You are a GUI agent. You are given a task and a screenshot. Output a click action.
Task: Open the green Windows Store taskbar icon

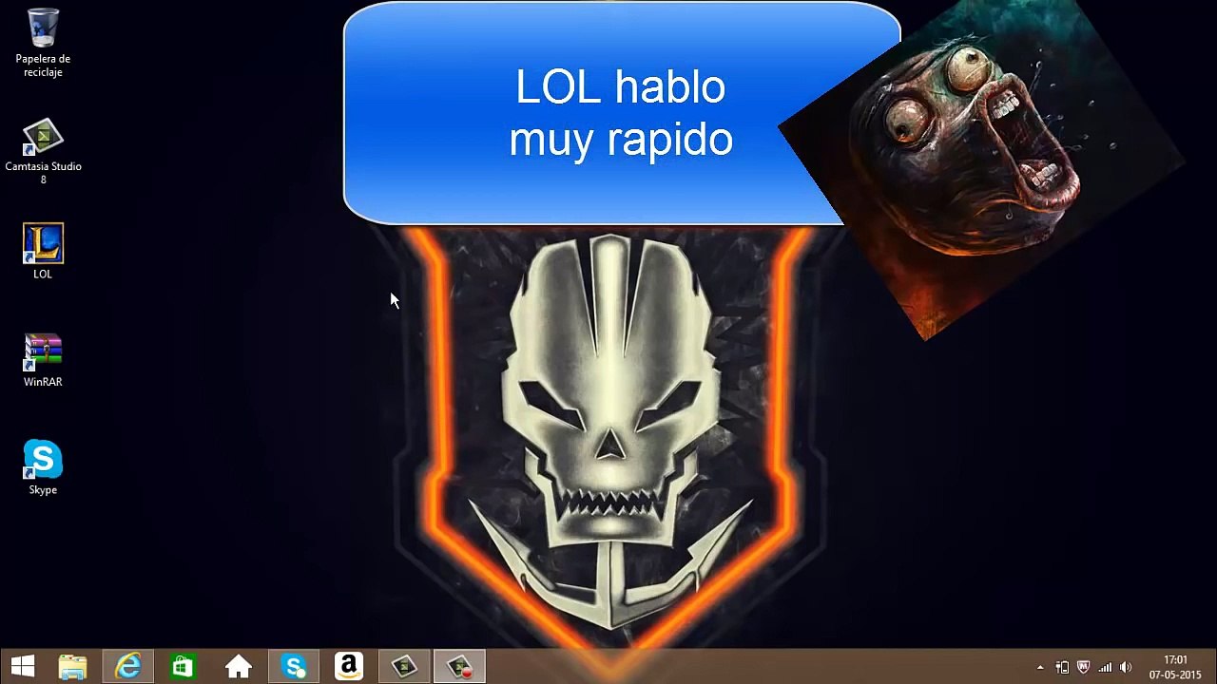183,667
